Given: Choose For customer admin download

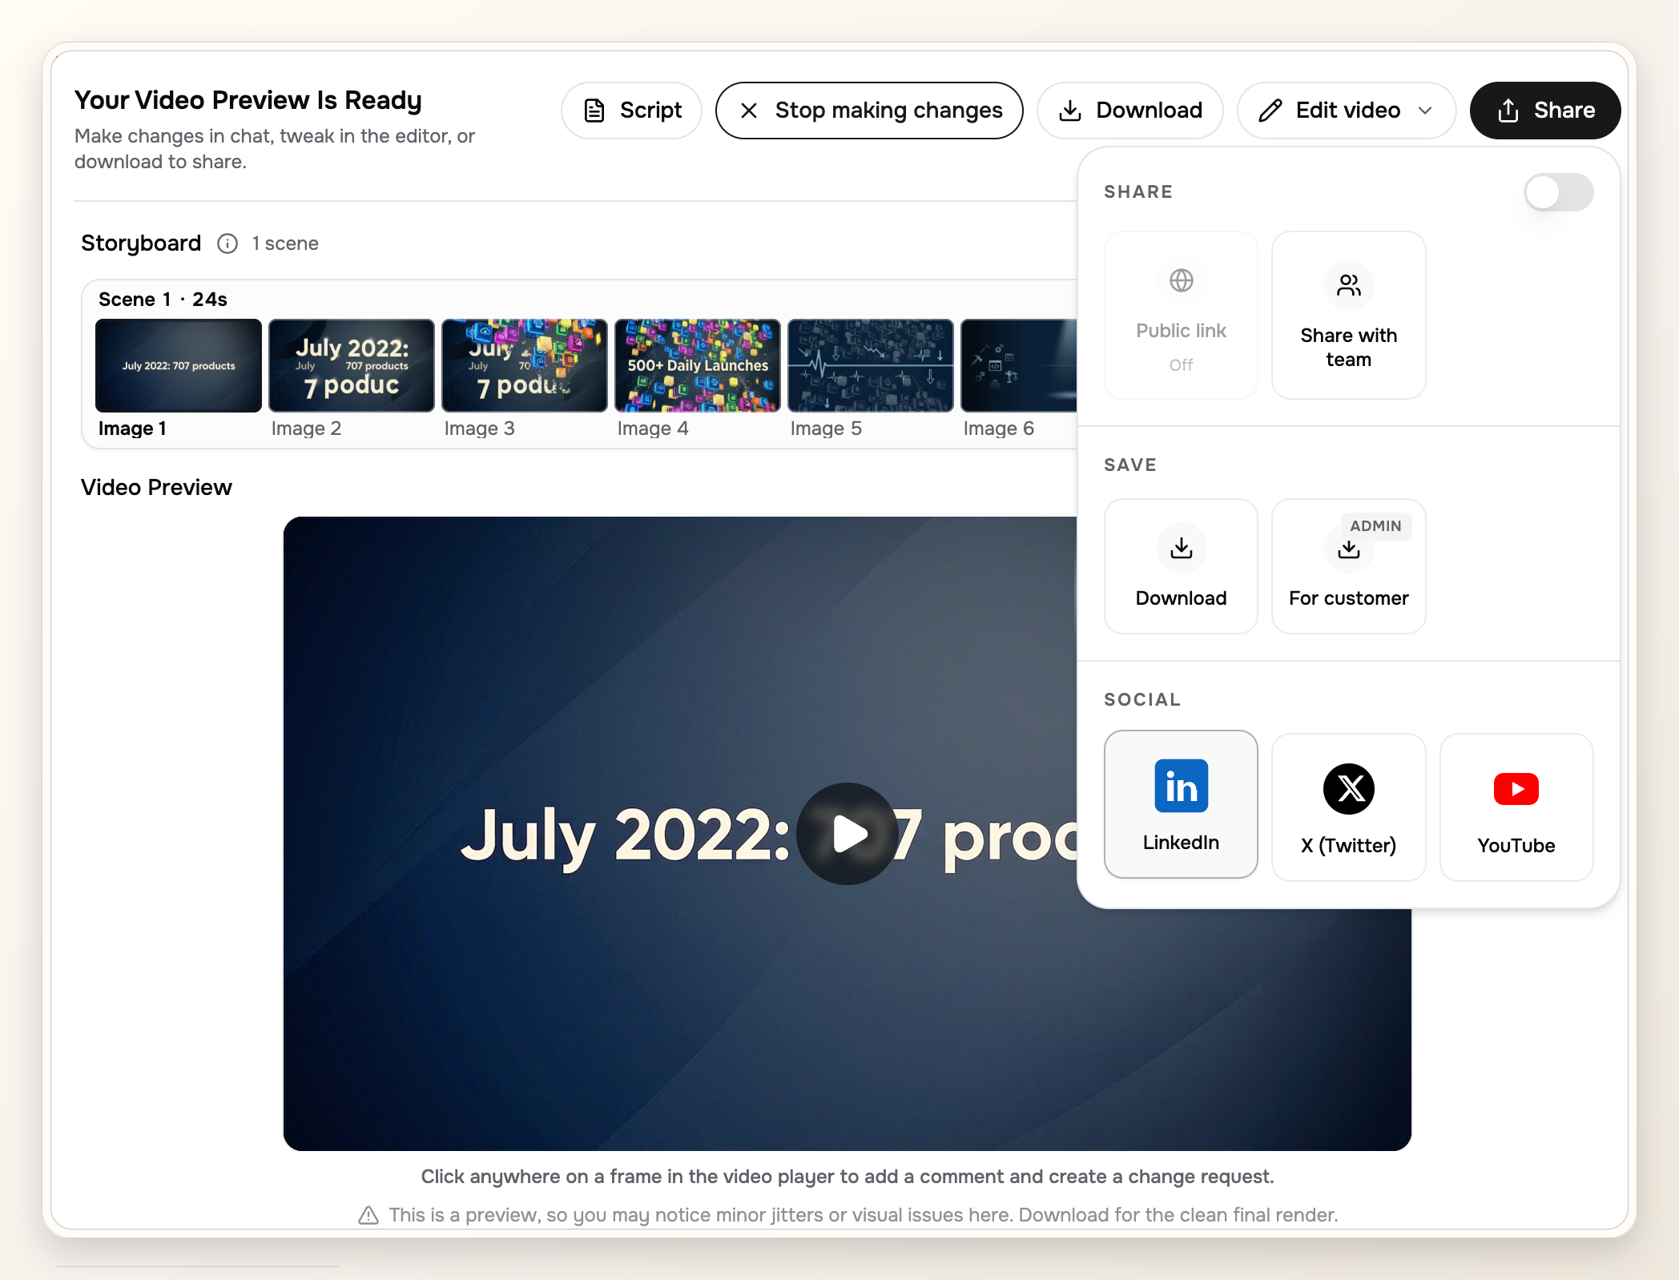Looking at the screenshot, I should 1349,566.
